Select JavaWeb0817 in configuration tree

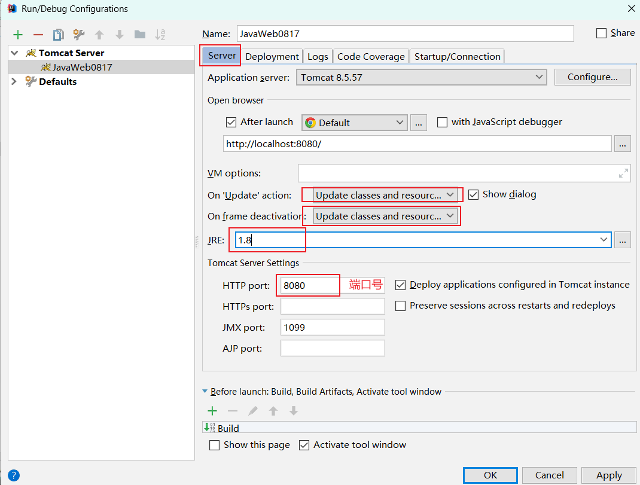click(x=101, y=68)
